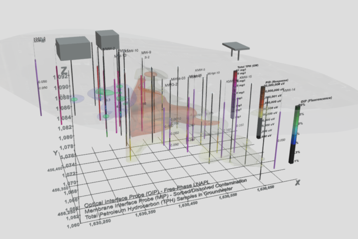This screenshot has height=239, width=358.
Task: Click the 1,060 Z-axis tick label
Action: (73, 226)
